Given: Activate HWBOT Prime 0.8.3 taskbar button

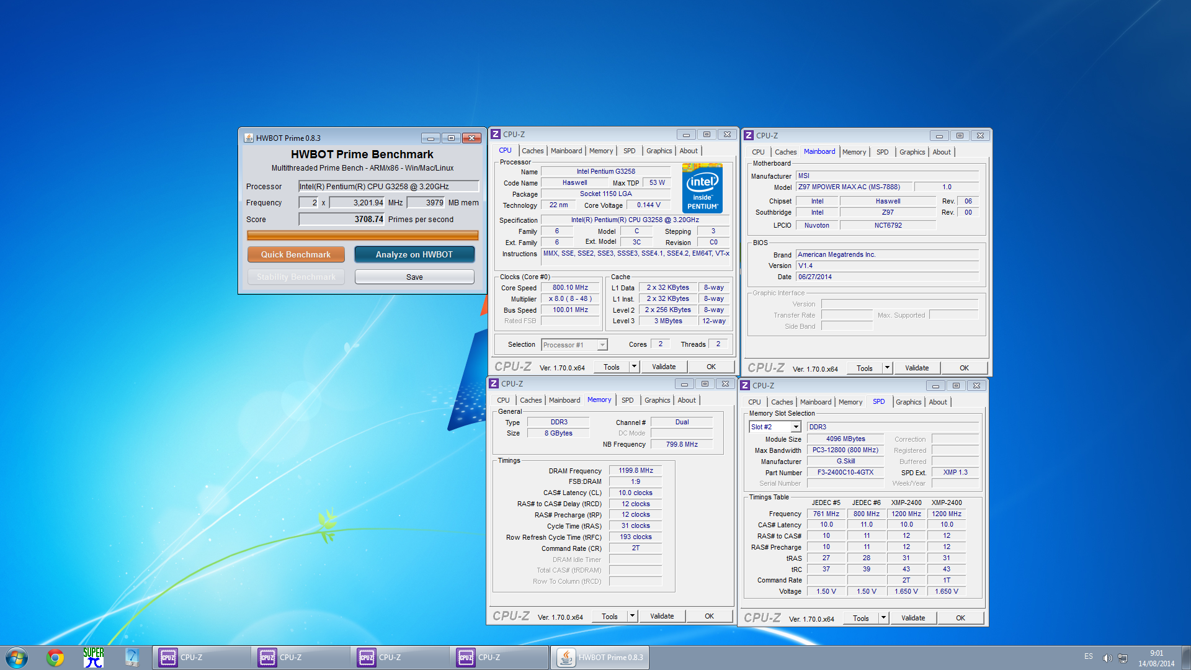Looking at the screenshot, I should [x=600, y=658].
